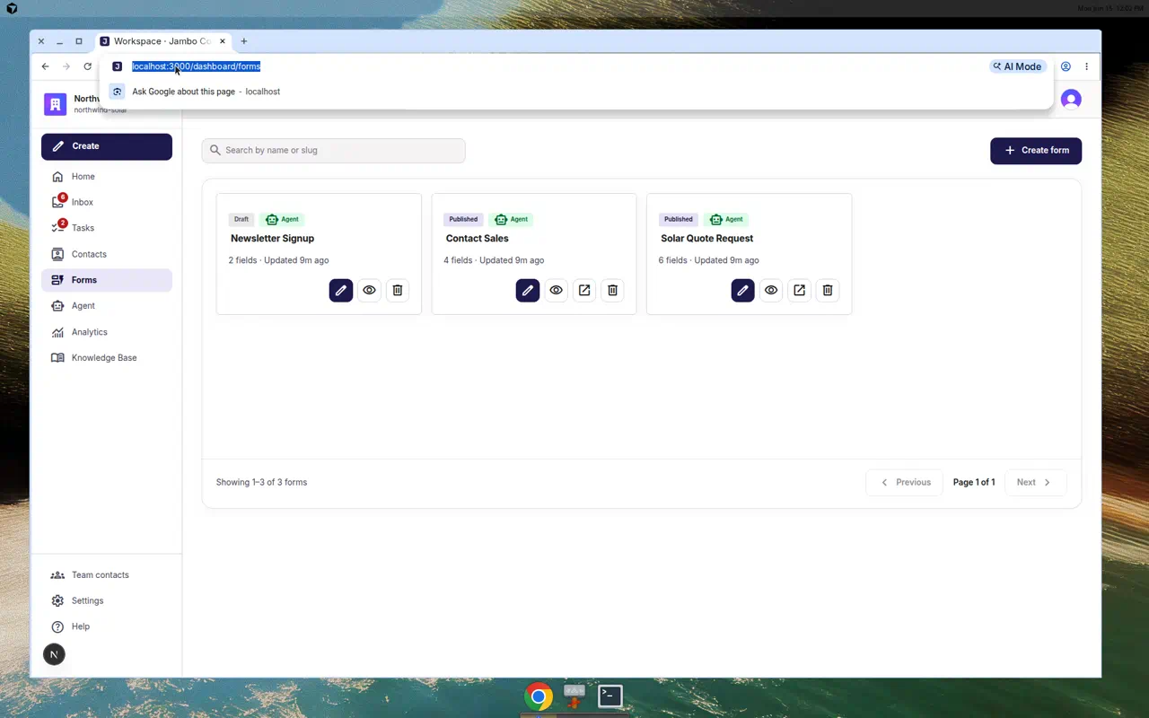Edit the Contact Sales form with pencil icon

528,290
